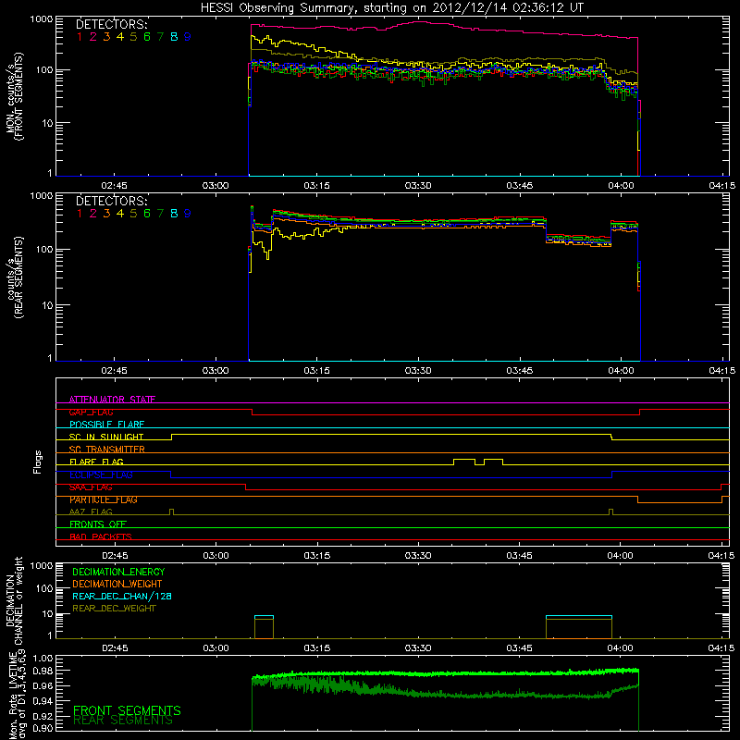Select blue detector 9 in rear segments legend
Viewport: 740px width, 740px height.
tap(188, 214)
